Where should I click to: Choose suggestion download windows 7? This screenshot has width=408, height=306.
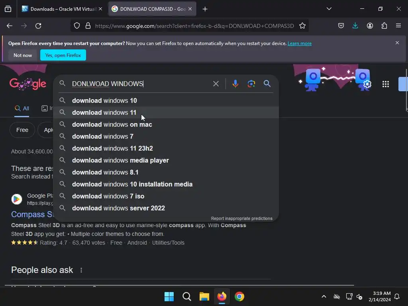(166, 136)
